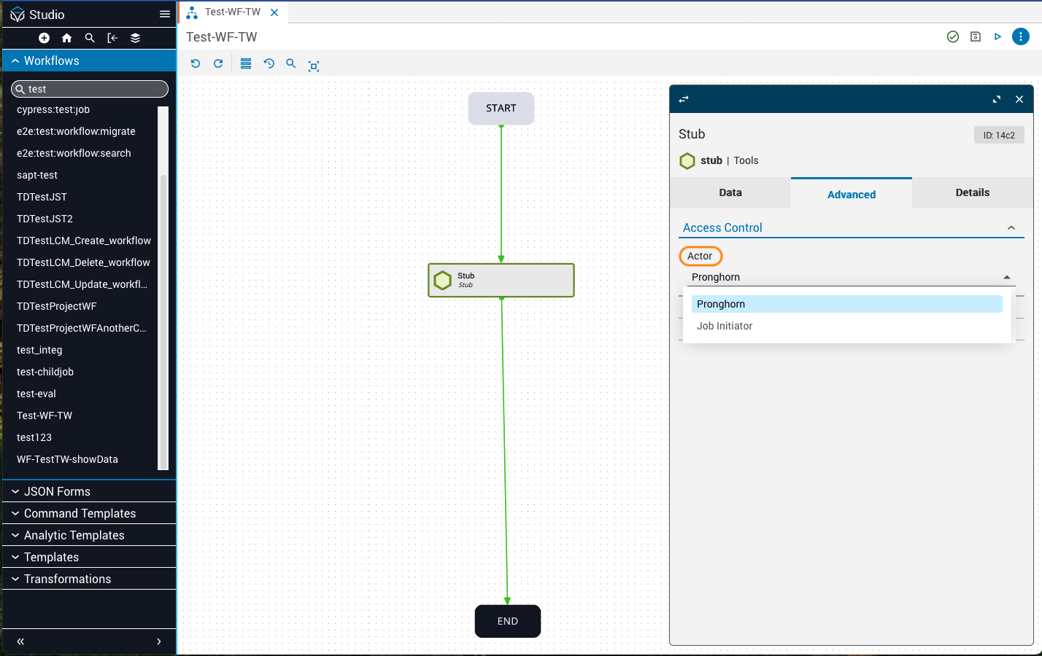Open the blue three-dot more options menu
1042x656 pixels.
1021,36
